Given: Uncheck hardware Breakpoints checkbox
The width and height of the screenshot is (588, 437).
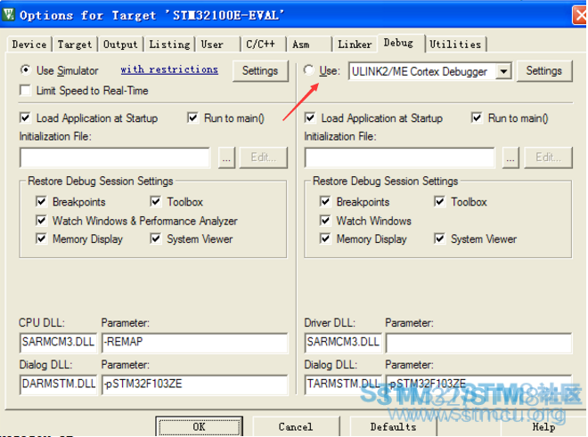Looking at the screenshot, I should 325,202.
